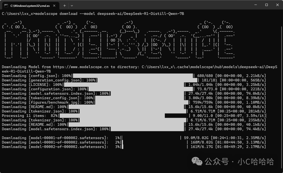Click the figures/benchmark.jpg download line

134,102
